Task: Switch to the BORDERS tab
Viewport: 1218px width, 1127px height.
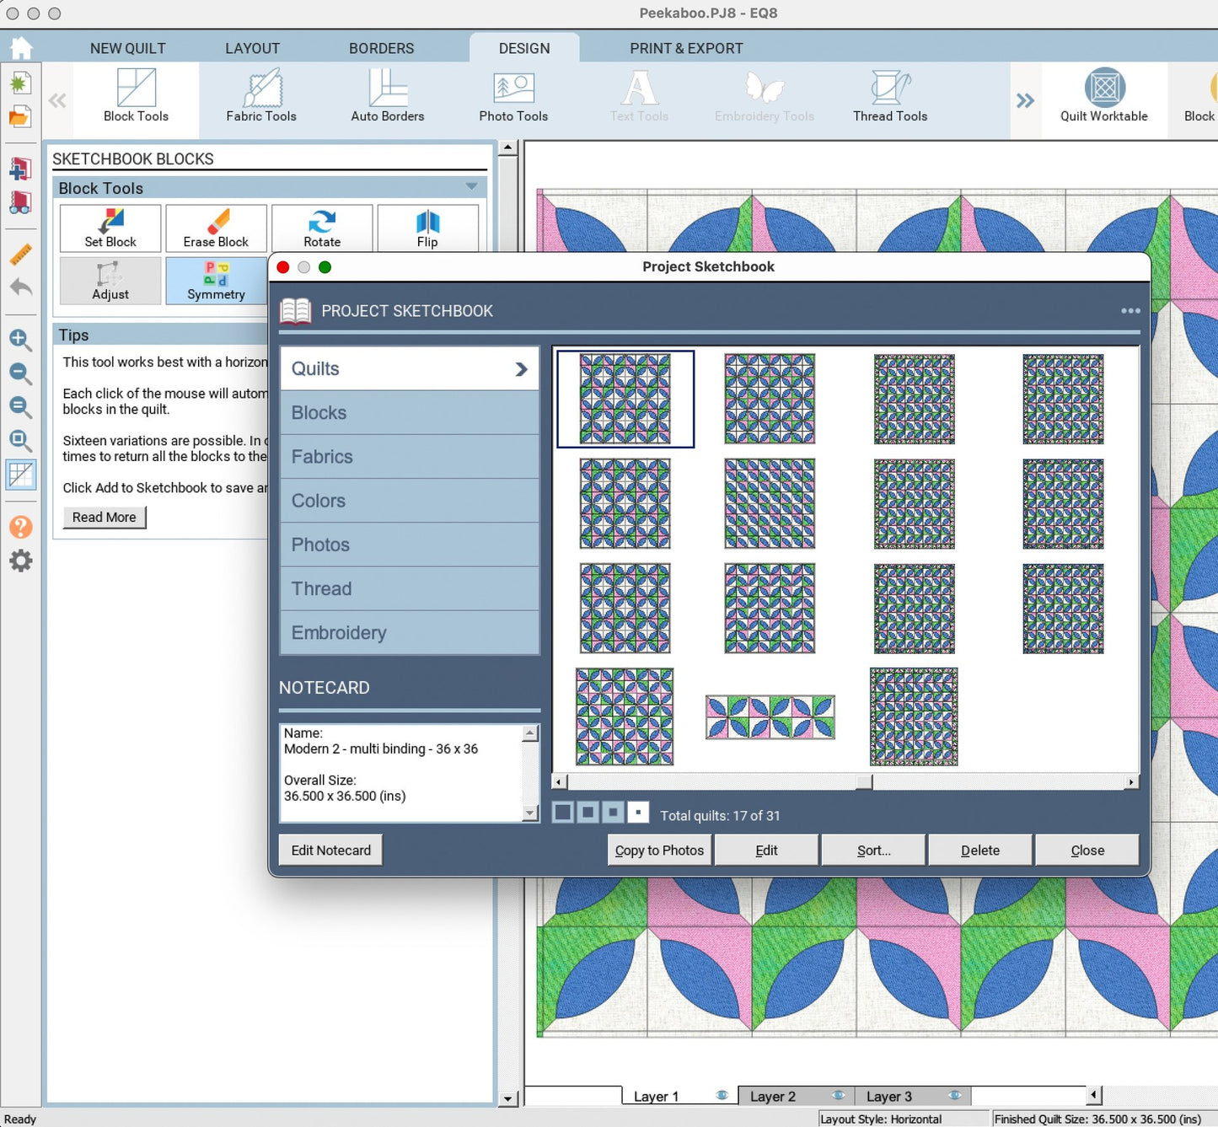Action: coord(381,48)
